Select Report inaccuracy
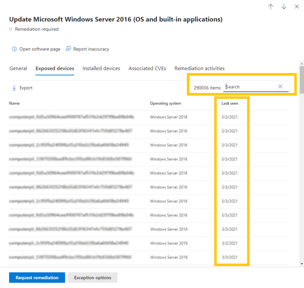The image size is (304, 288). pos(91,49)
